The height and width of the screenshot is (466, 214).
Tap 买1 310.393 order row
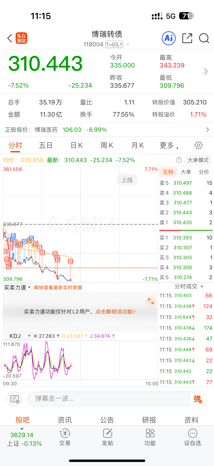(x=186, y=238)
